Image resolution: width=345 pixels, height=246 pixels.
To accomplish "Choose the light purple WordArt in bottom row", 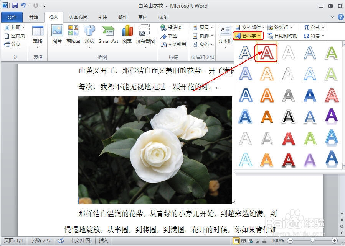I will click(310, 160).
